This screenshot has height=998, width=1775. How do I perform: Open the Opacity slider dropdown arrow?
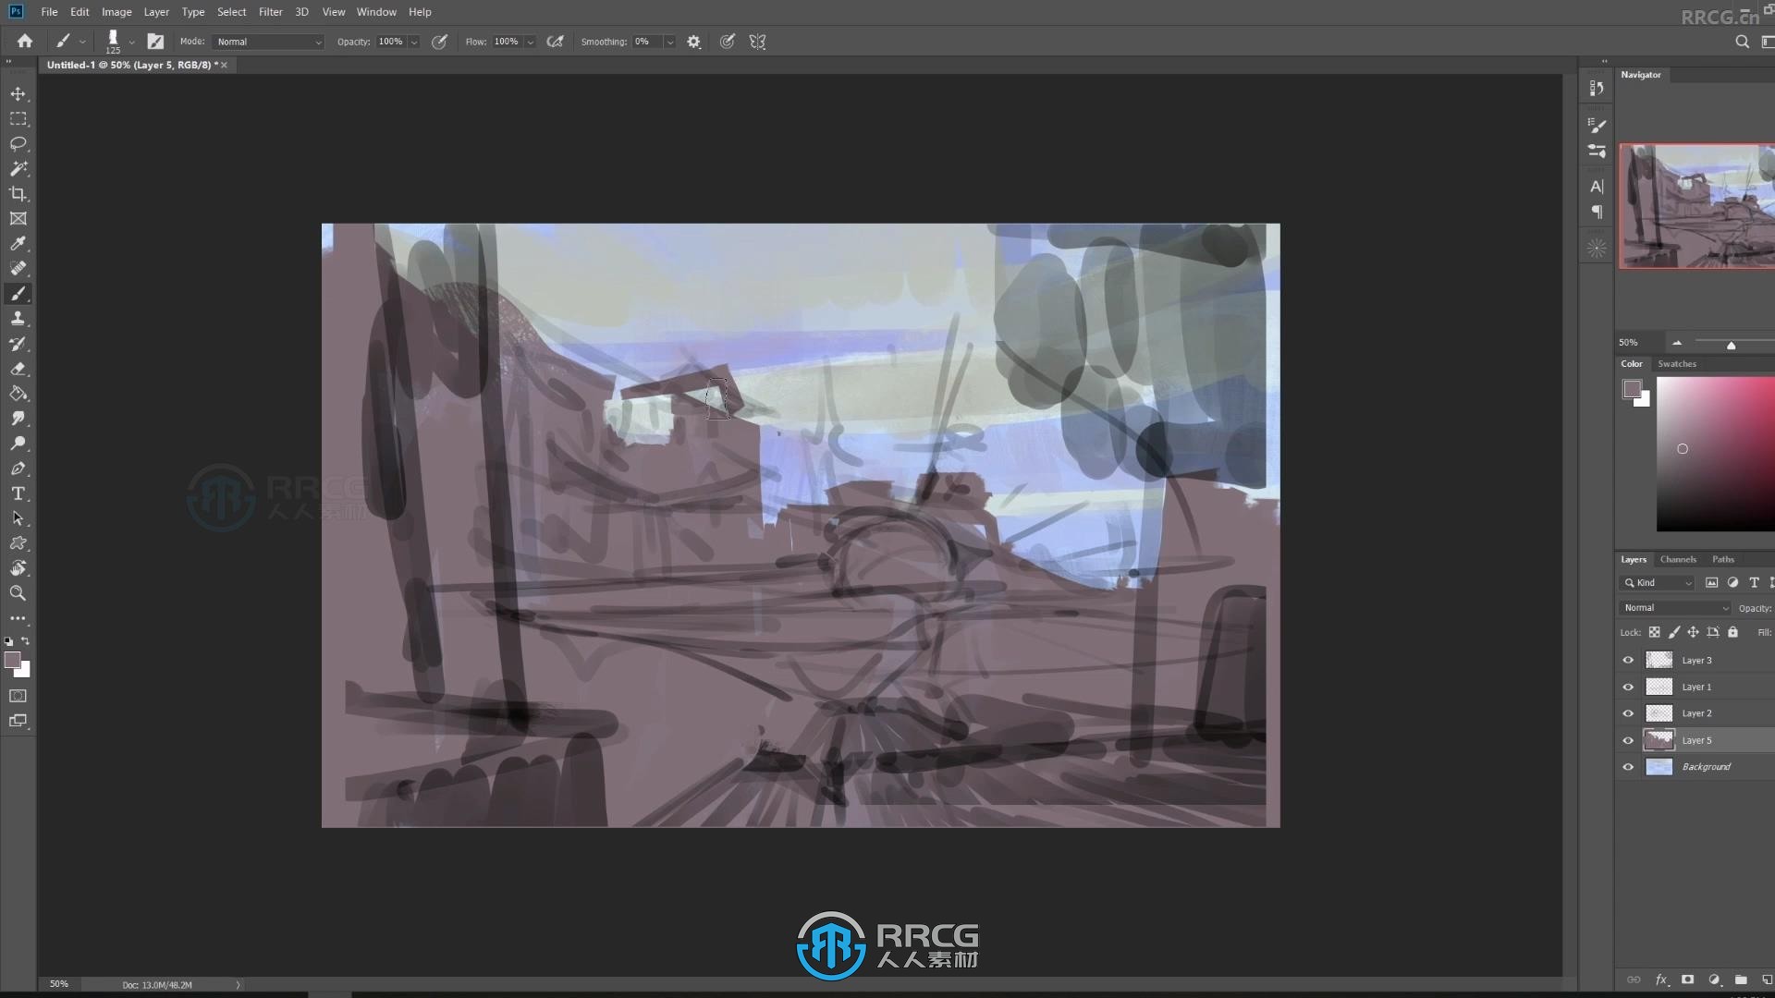pos(414,42)
